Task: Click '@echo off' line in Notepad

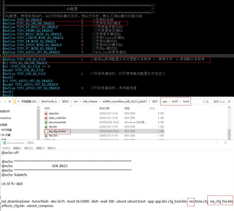Action: pyautogui.click(x=10, y=153)
